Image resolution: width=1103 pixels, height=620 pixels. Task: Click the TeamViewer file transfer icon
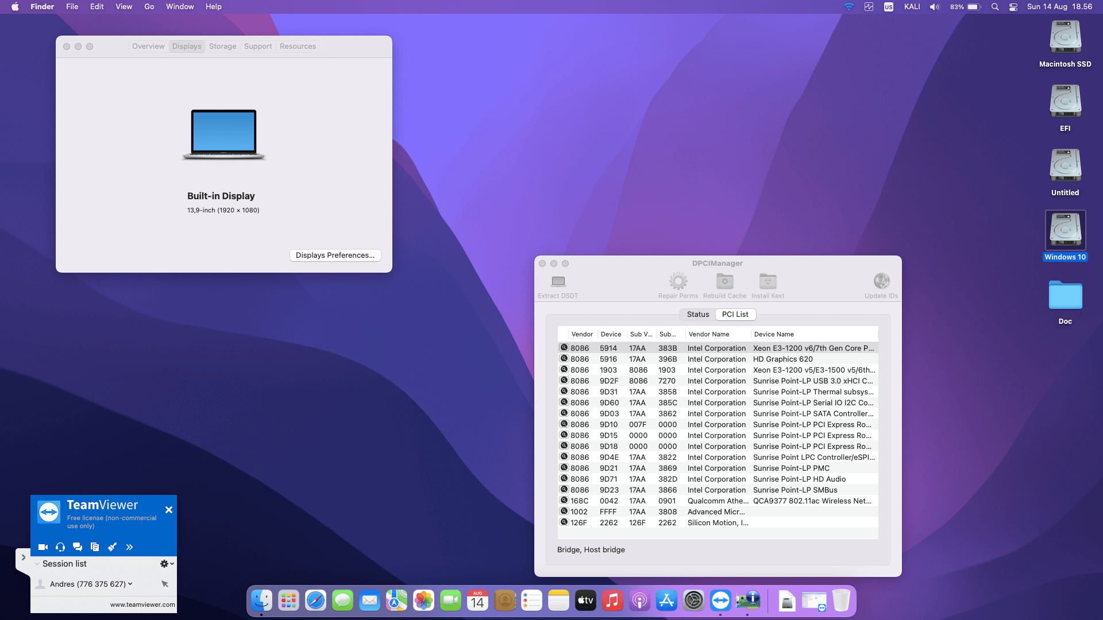pyautogui.click(x=95, y=547)
